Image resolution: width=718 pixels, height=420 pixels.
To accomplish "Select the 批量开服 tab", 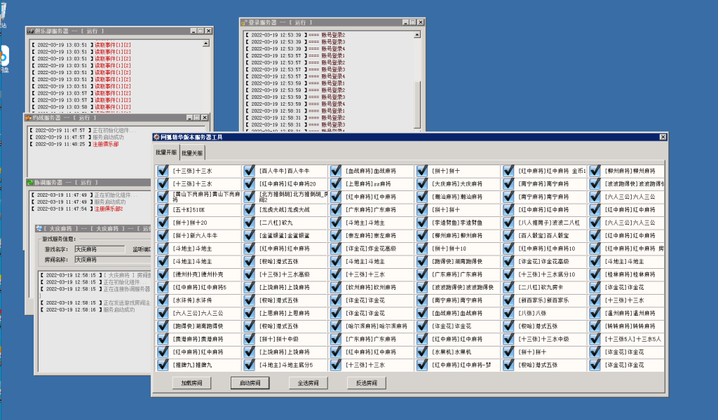I will click(167, 153).
